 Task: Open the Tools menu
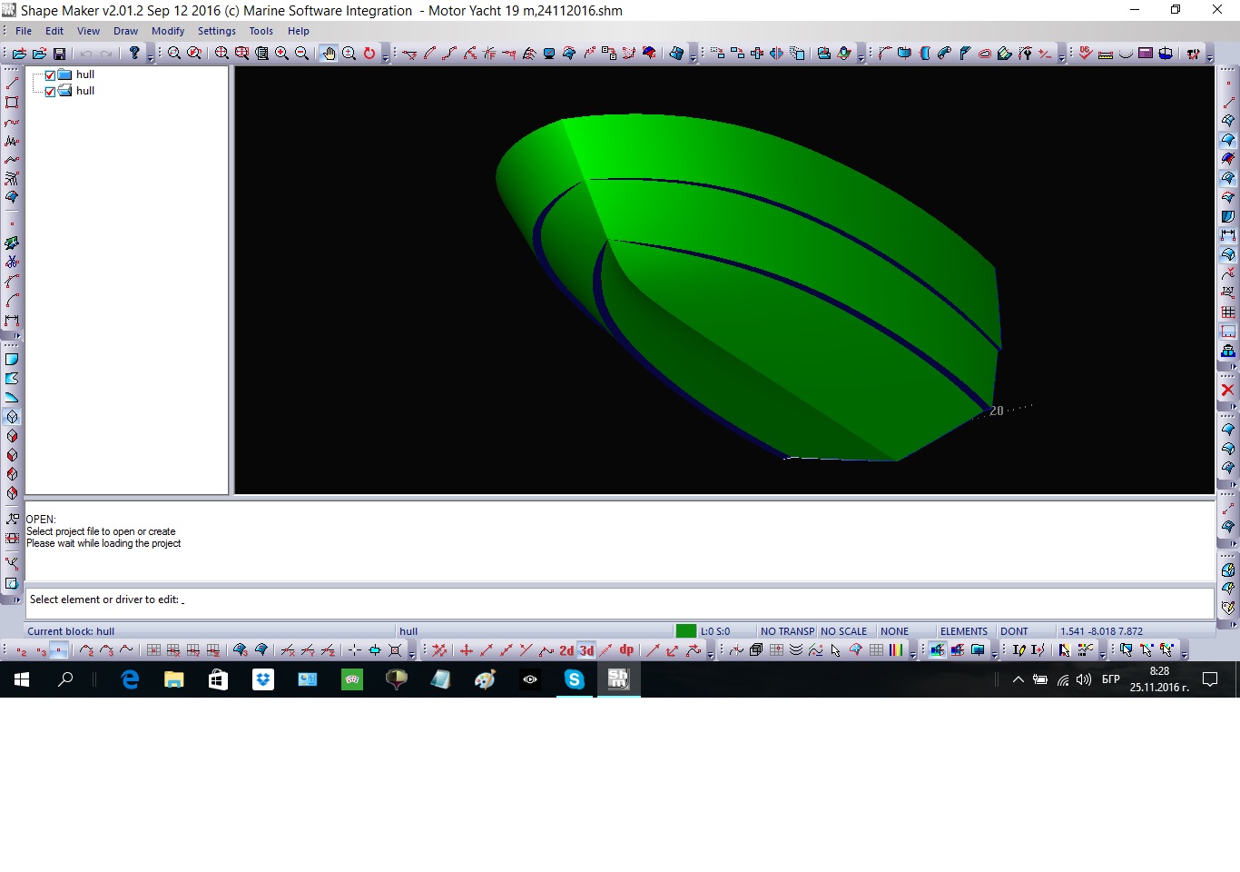tap(261, 31)
